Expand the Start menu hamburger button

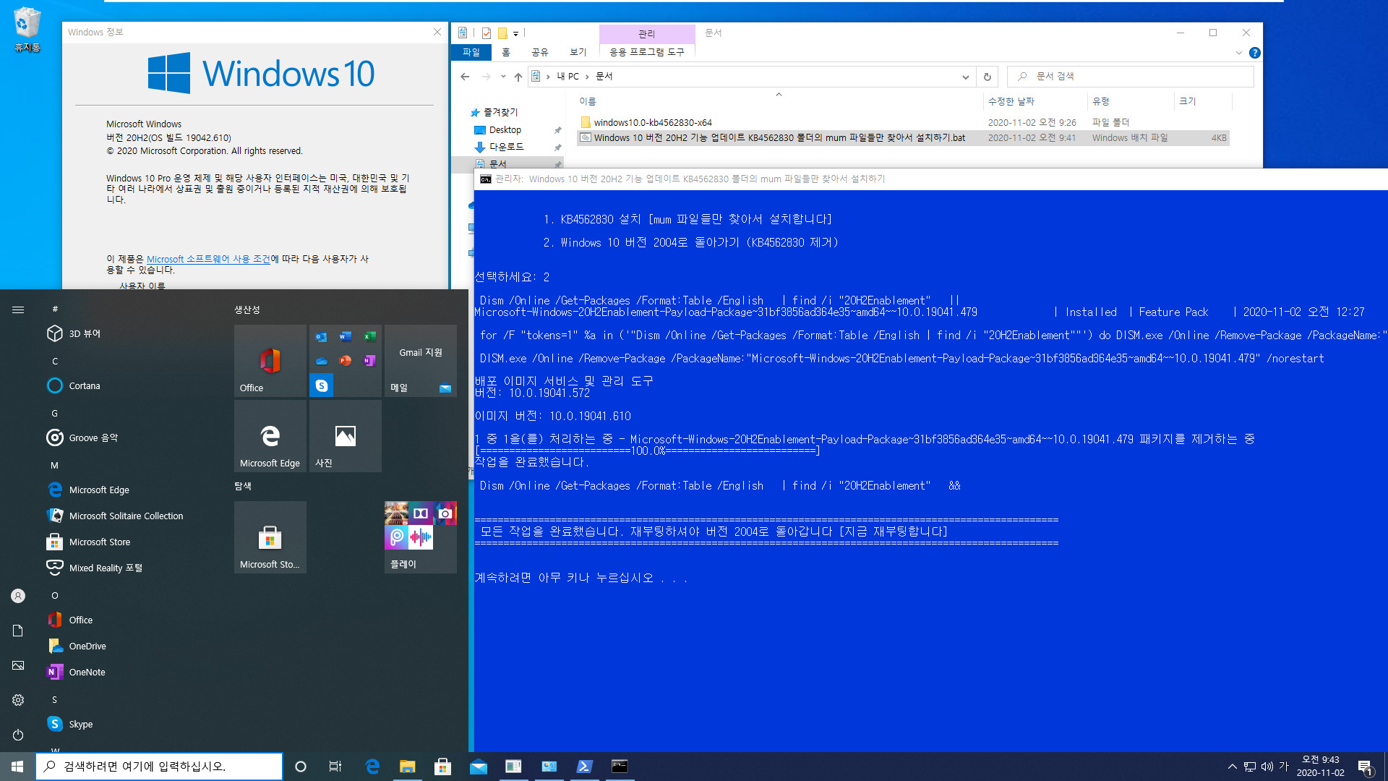[18, 310]
